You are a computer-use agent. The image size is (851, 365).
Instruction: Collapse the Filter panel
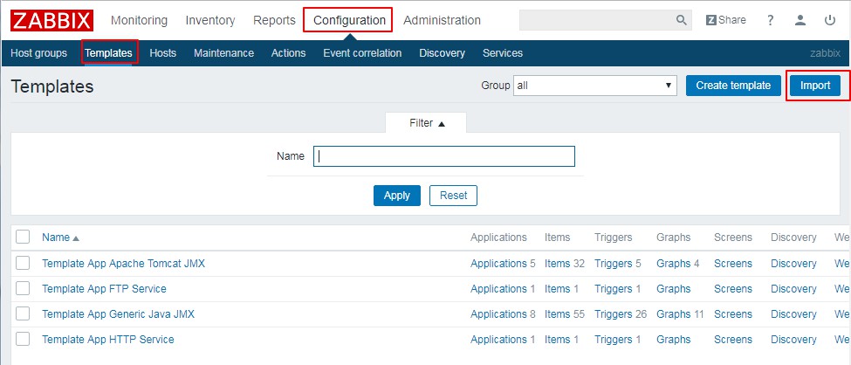click(427, 123)
